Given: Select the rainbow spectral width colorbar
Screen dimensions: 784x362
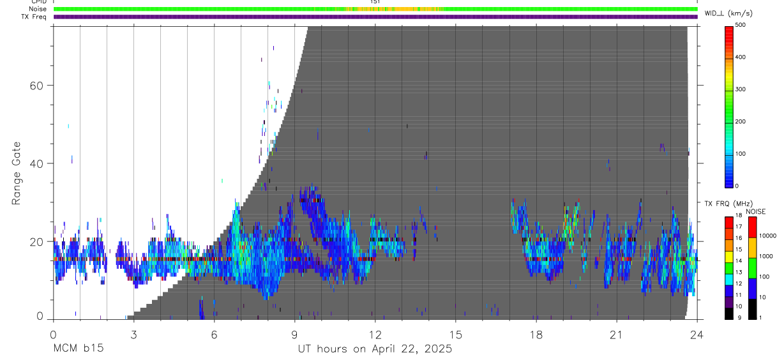Looking at the screenshot, I should click(x=729, y=106).
